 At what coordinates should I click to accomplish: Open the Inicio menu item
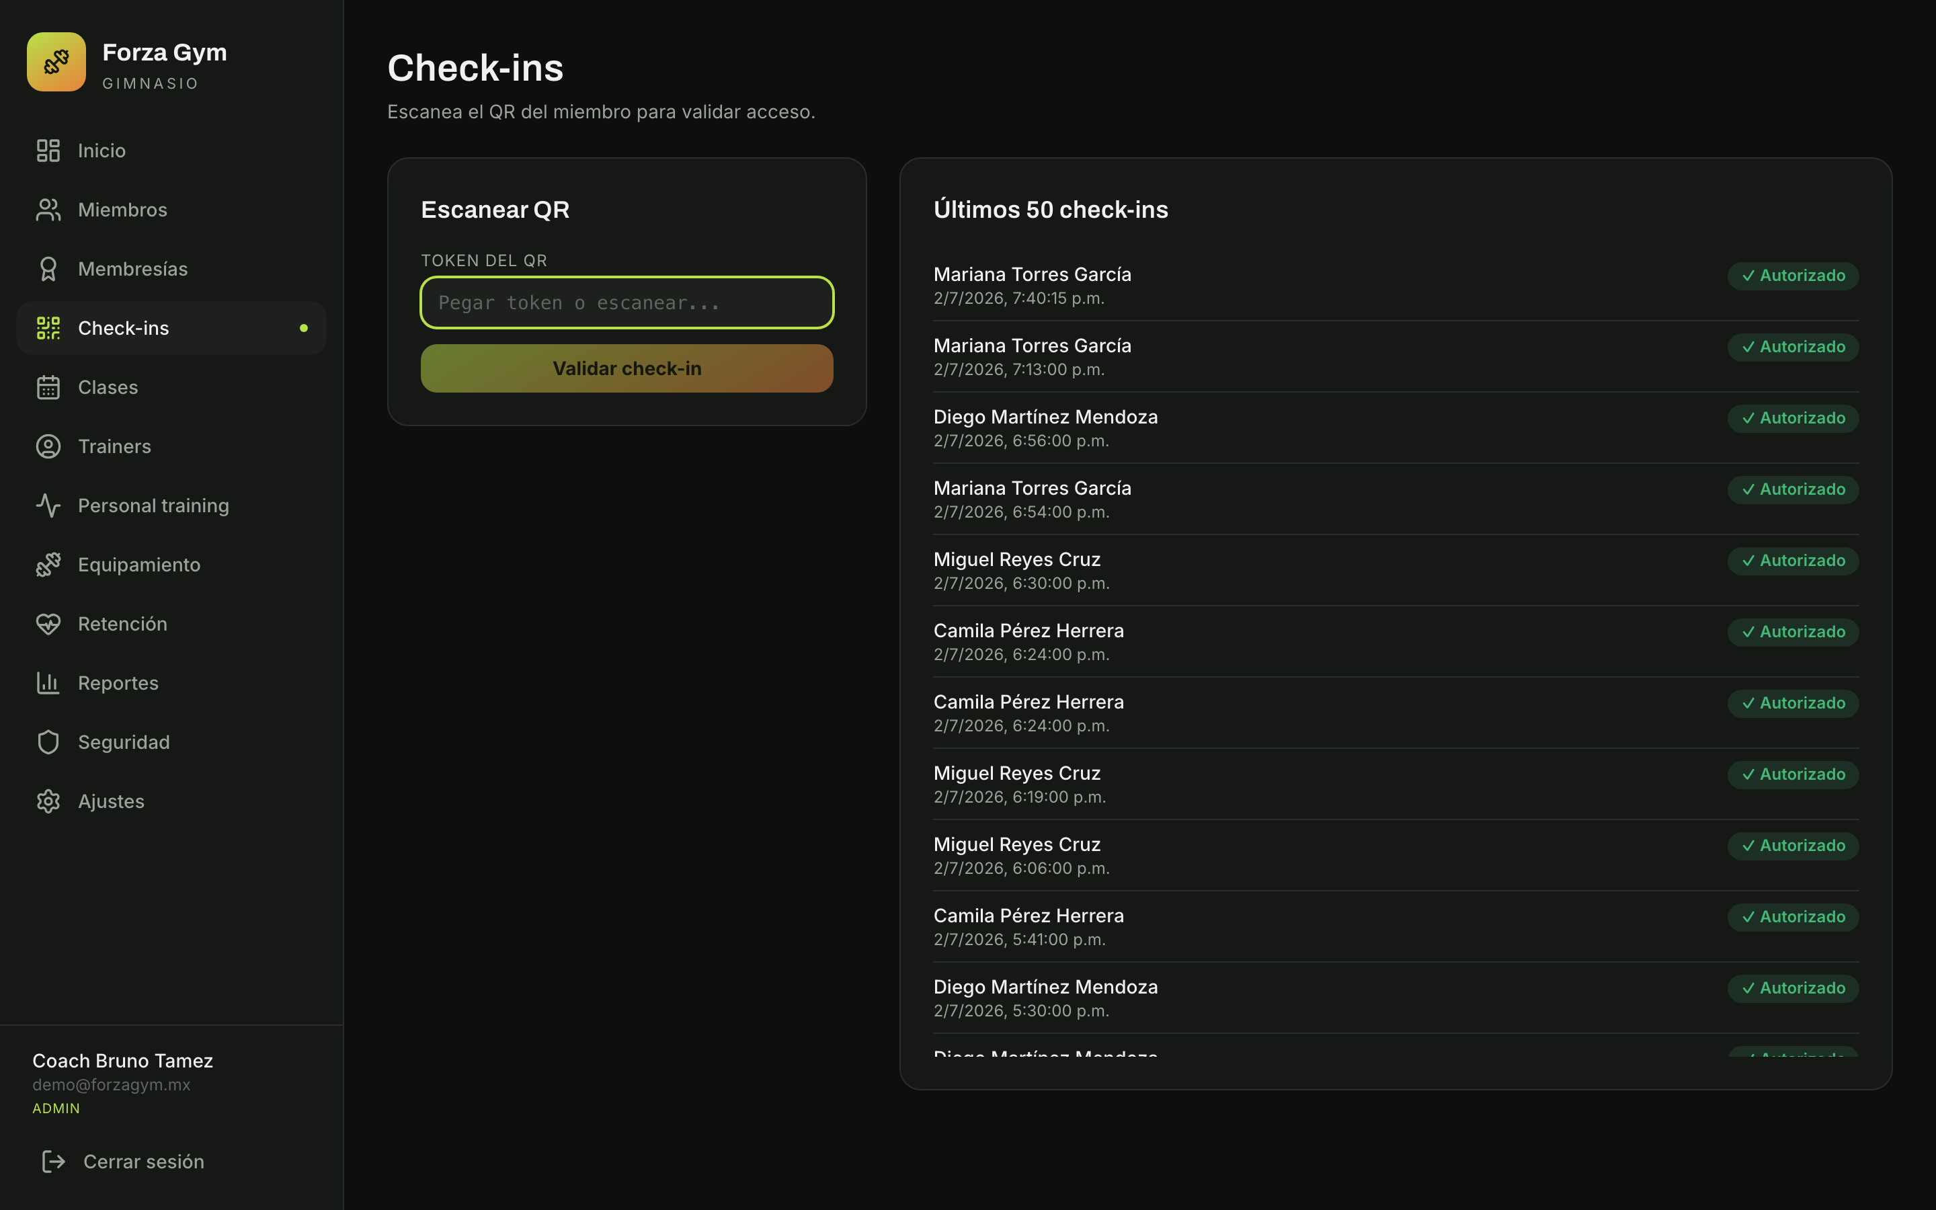(171, 151)
